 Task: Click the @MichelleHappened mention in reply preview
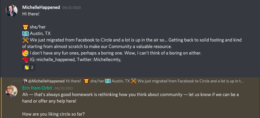coord(47,81)
